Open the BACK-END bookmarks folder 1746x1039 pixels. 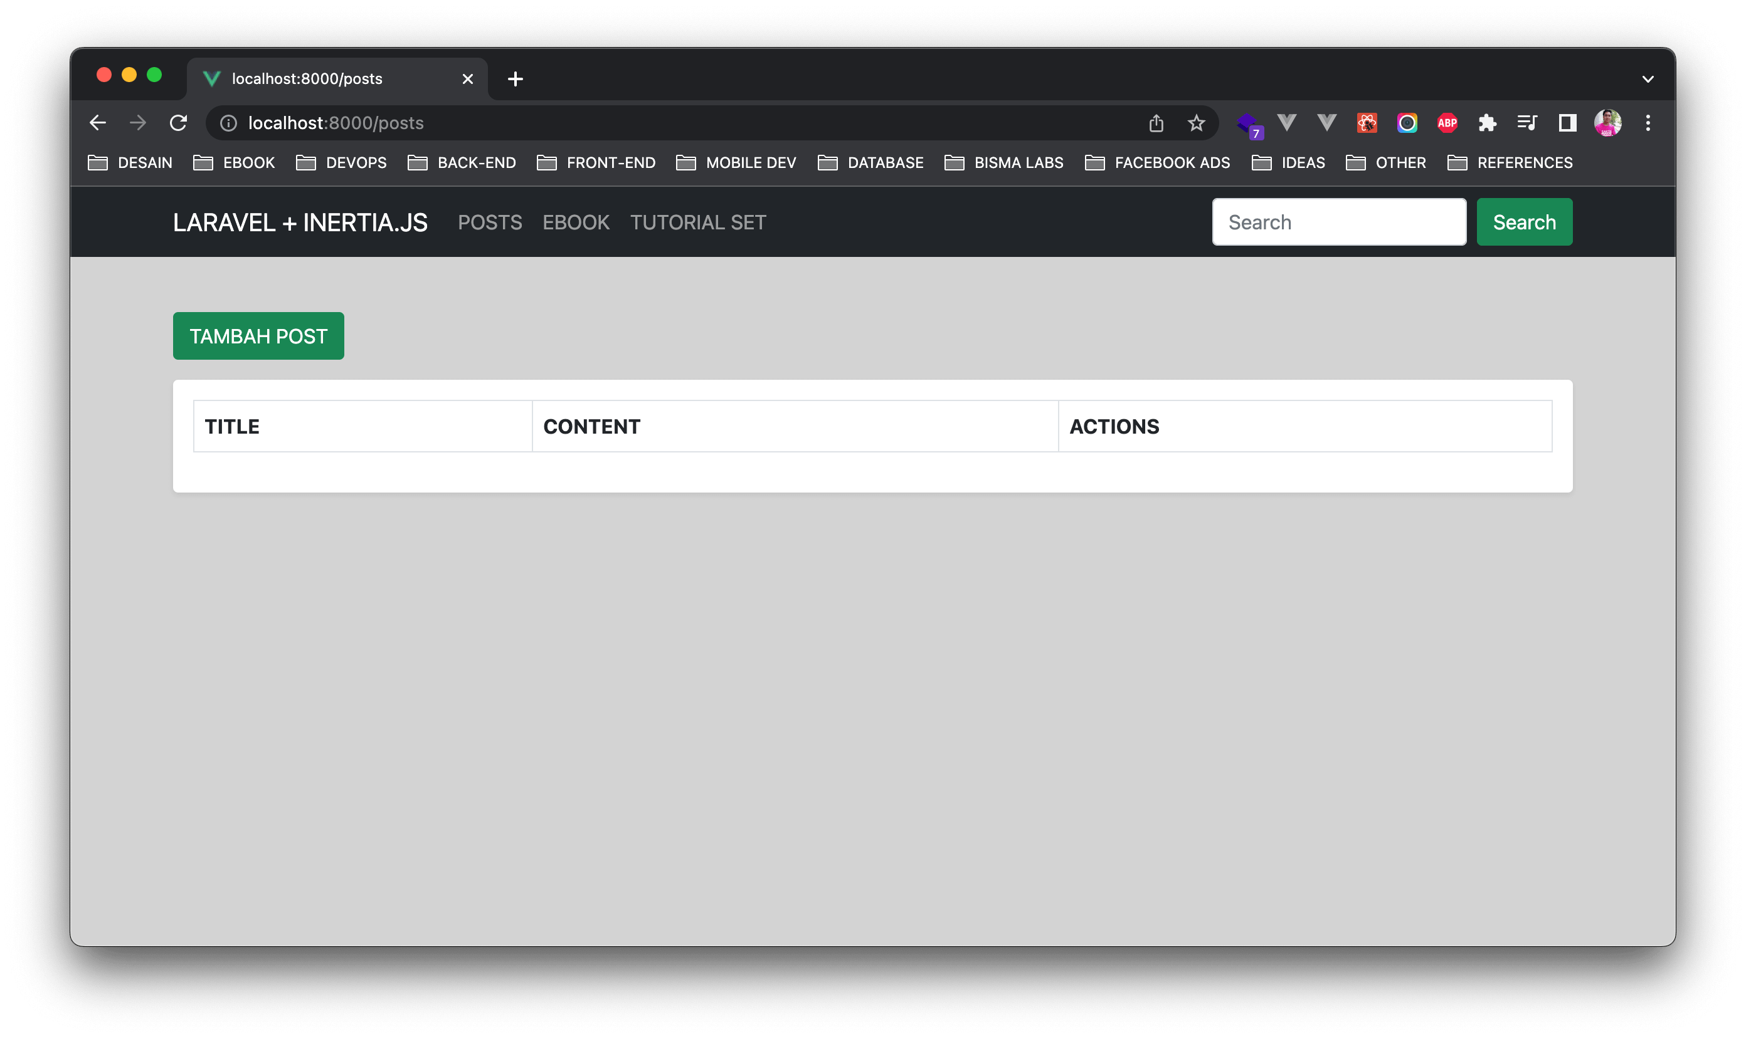pyautogui.click(x=462, y=163)
